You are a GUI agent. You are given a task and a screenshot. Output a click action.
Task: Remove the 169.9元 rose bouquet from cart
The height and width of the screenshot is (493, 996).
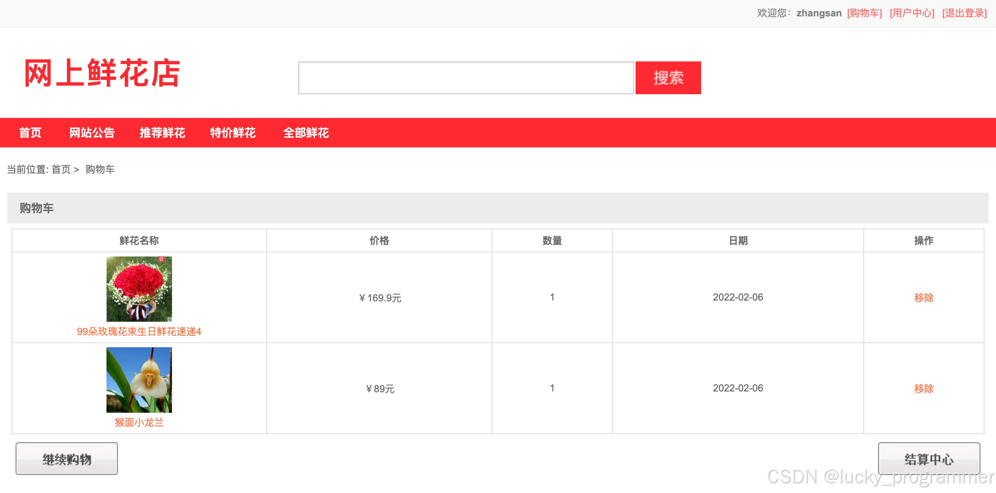(x=924, y=298)
